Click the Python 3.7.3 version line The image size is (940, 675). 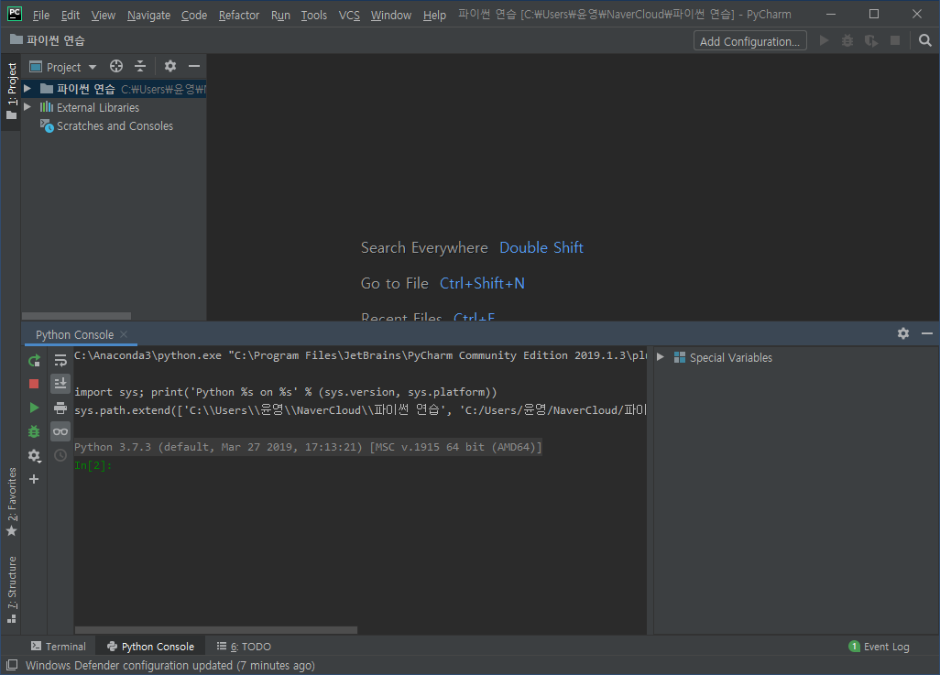click(308, 447)
